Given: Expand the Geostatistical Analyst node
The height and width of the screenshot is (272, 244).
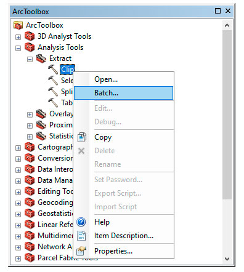Looking at the screenshot, I should (x=18, y=214).
